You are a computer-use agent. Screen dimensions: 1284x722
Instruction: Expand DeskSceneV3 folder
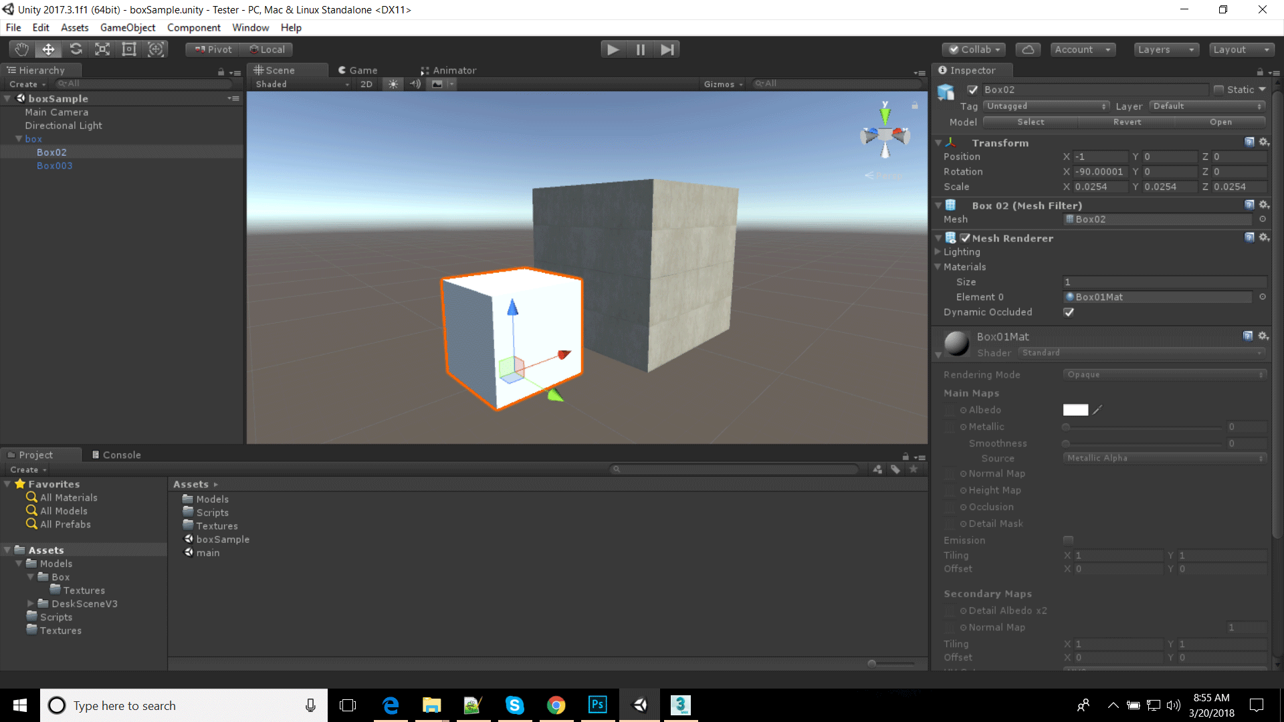pos(30,603)
